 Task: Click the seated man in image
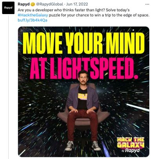pos(83,109)
